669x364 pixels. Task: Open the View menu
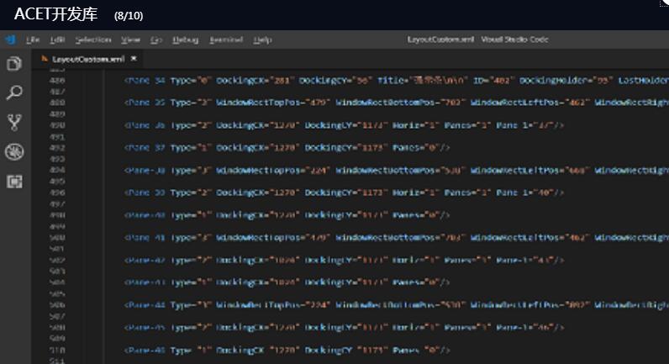130,40
